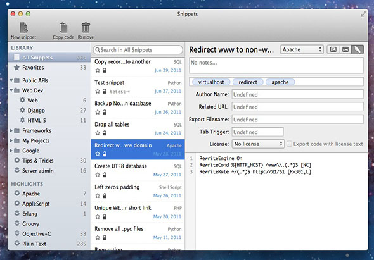
Task: Select the AppleScript highlight
Action: point(49,204)
